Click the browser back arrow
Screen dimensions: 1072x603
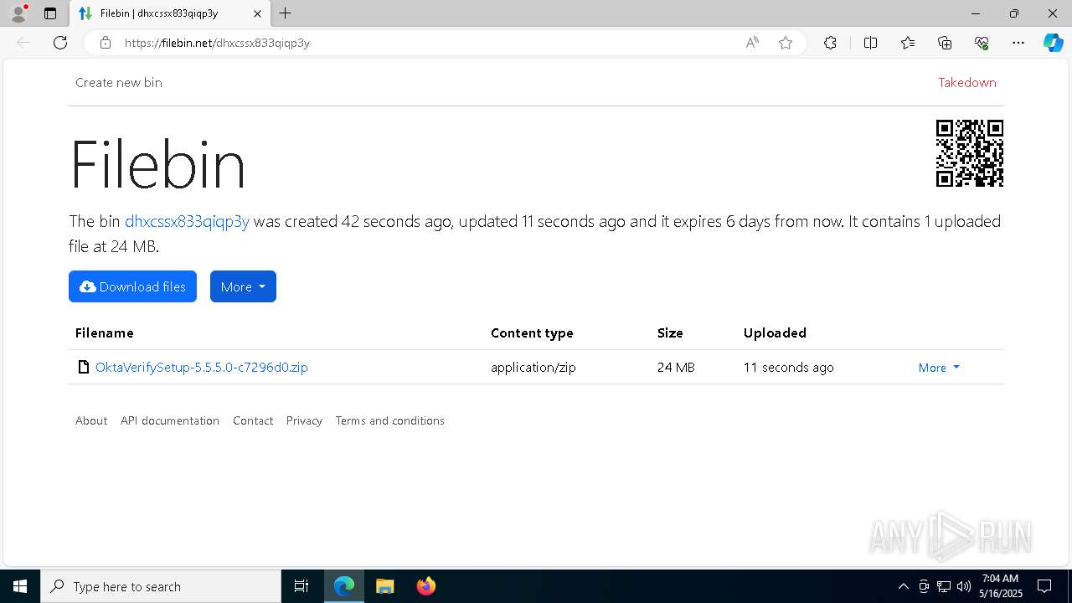(x=23, y=43)
